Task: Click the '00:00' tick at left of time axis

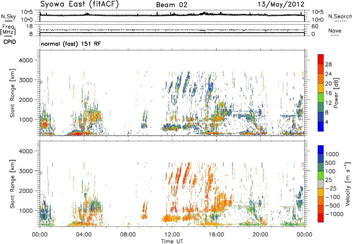Action: [40, 235]
